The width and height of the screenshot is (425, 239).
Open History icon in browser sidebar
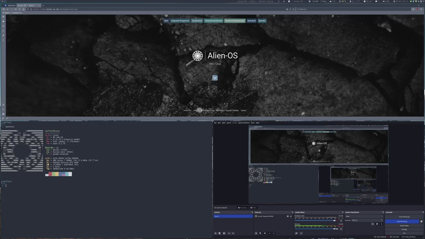(x=3, y=26)
